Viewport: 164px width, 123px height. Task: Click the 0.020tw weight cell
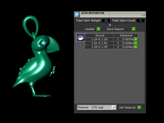click(128, 47)
